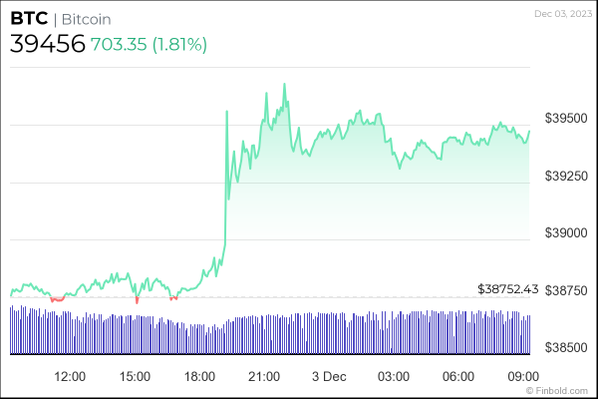The width and height of the screenshot is (598, 399).
Task: Click the 15:00 time axis label
Action: [135, 376]
